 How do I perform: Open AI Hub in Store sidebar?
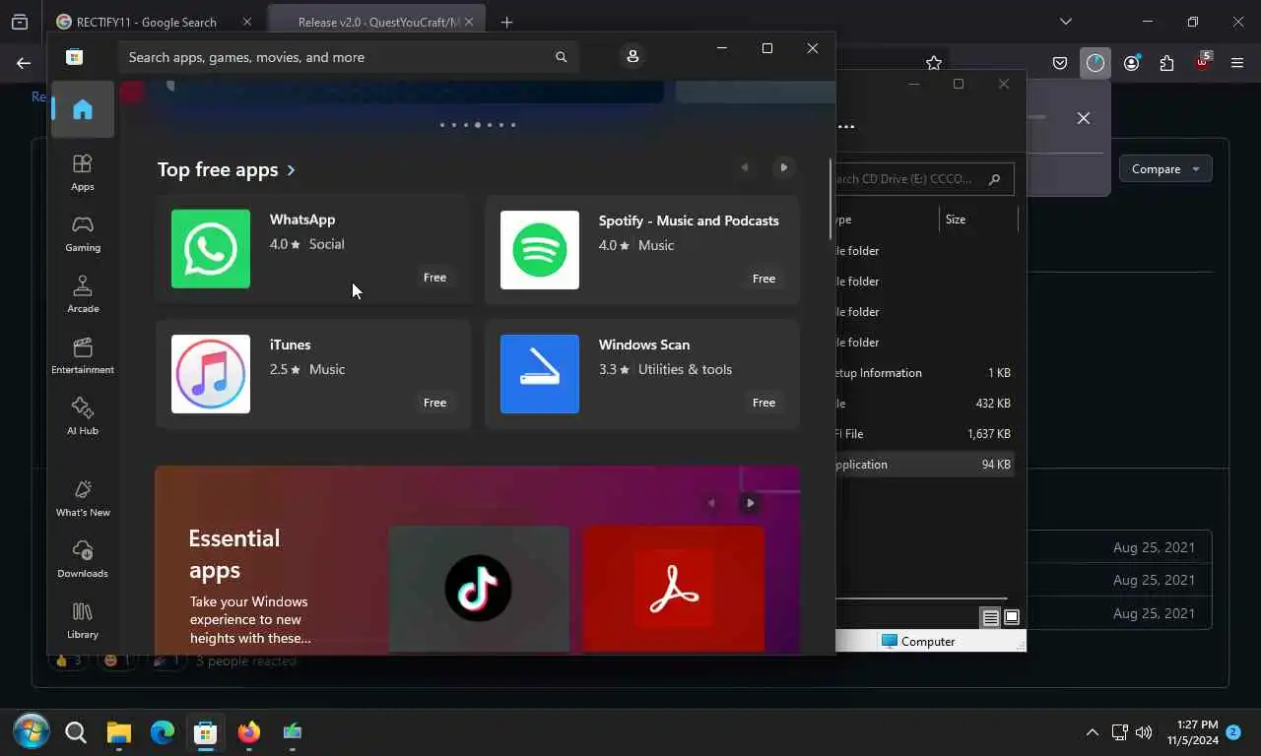click(83, 416)
